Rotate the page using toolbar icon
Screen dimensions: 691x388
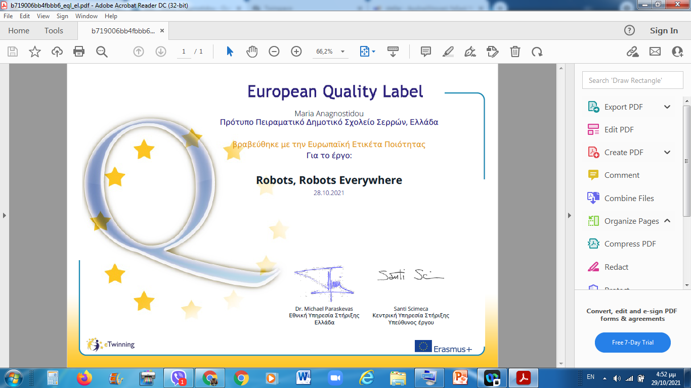(x=537, y=52)
